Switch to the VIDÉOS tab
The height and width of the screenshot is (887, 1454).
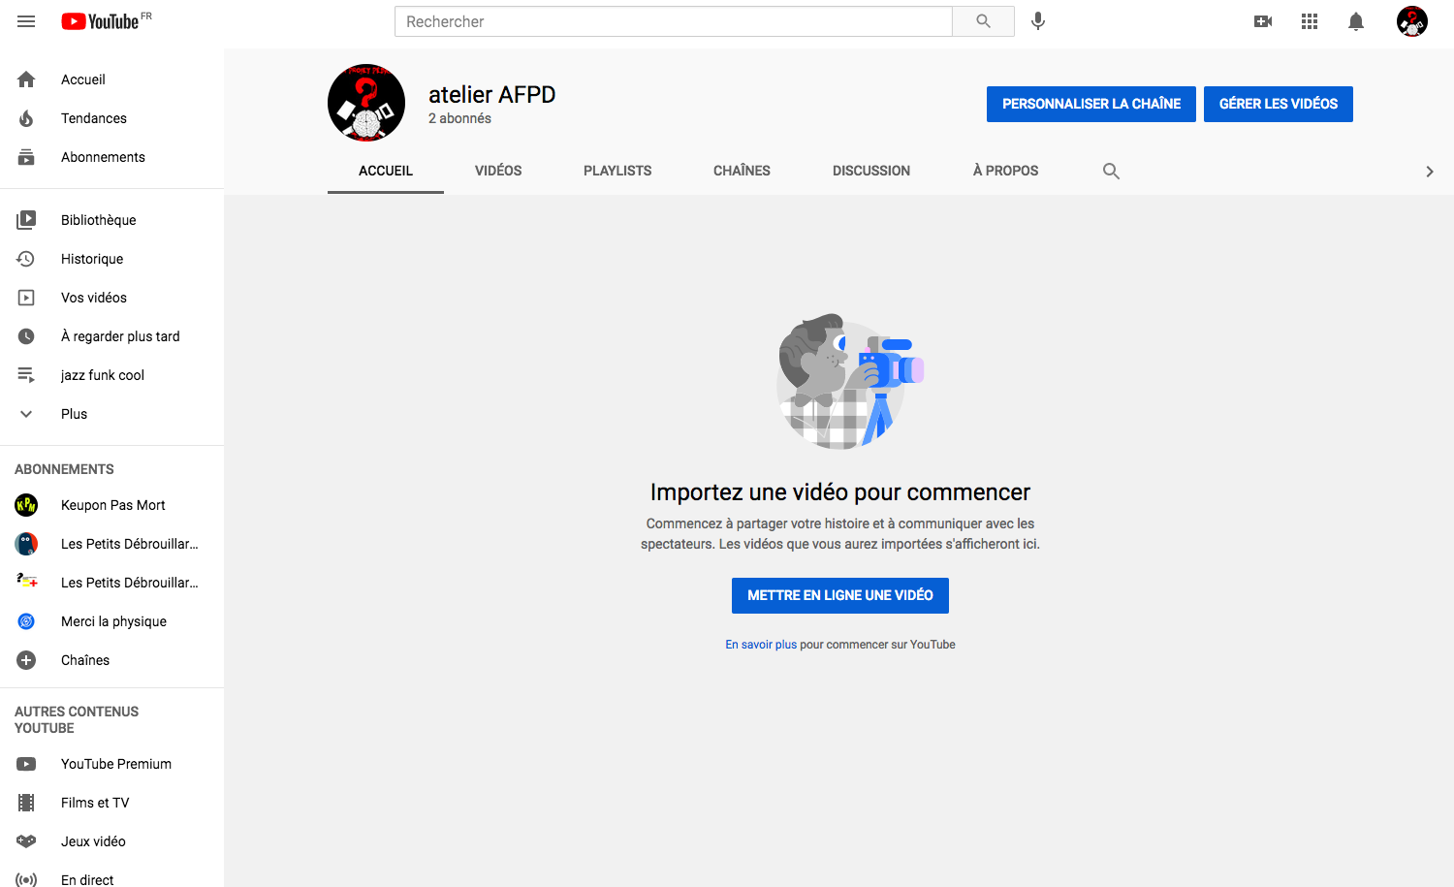(498, 171)
